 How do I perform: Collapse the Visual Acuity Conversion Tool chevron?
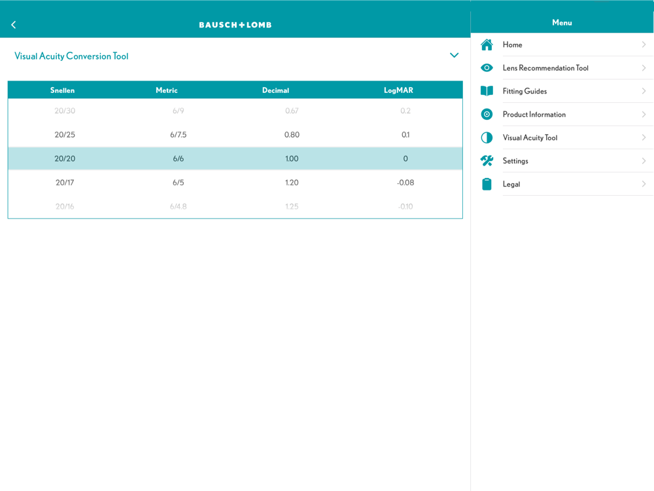coord(455,55)
